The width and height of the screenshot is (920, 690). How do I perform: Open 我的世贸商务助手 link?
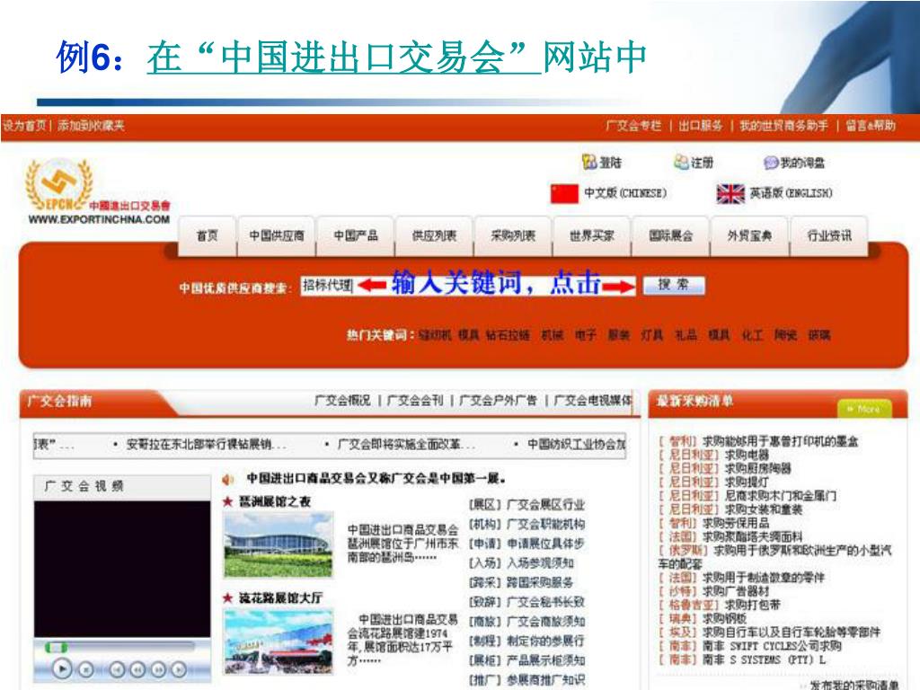tap(783, 126)
